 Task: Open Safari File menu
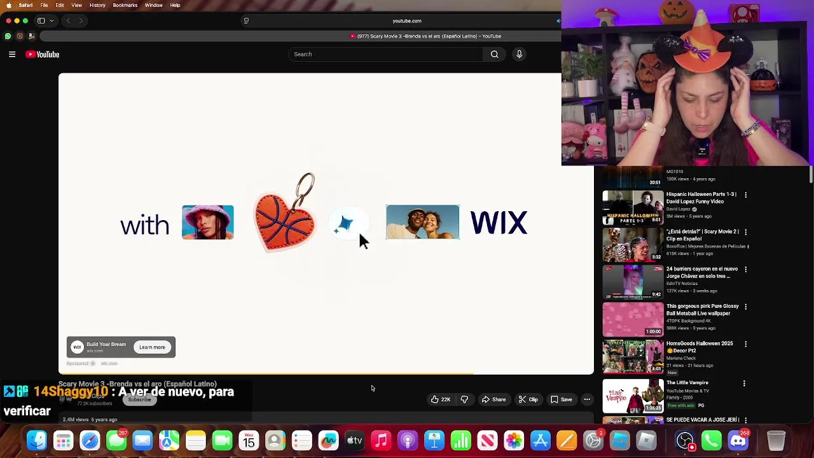[x=44, y=5]
